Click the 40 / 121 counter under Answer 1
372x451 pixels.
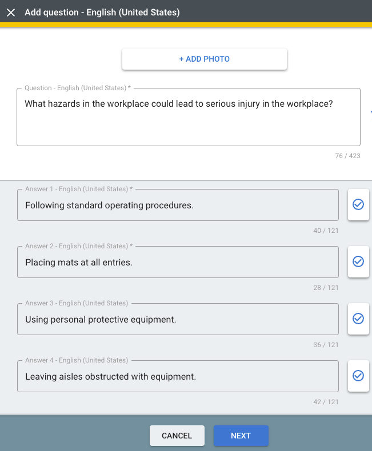326,231
